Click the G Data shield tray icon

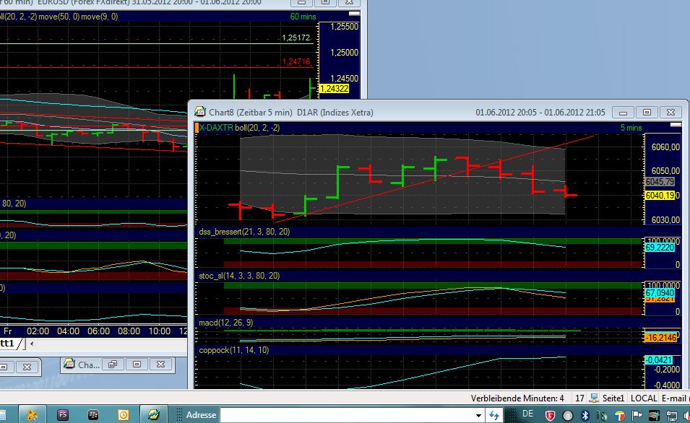pos(550,416)
